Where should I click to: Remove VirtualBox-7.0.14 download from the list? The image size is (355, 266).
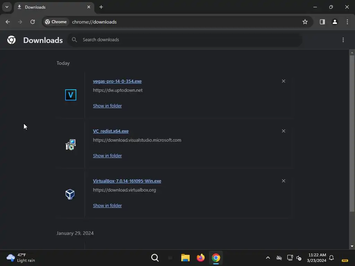pyautogui.click(x=284, y=181)
